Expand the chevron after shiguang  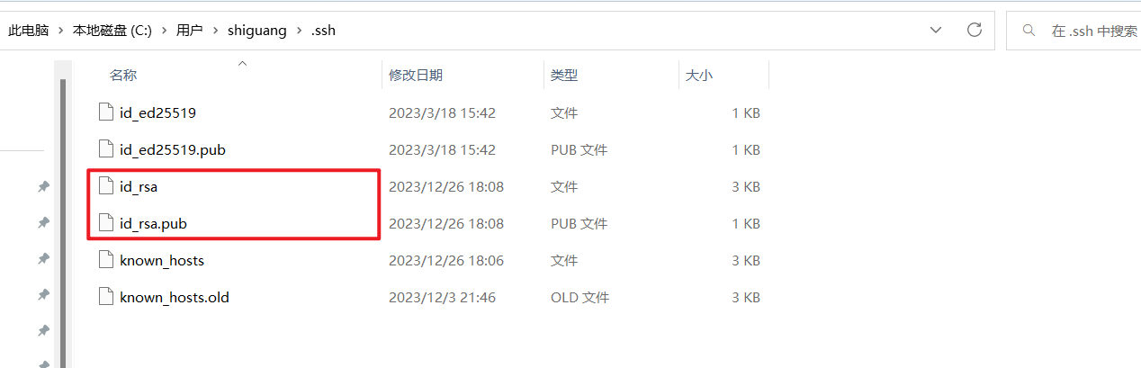[x=299, y=31]
